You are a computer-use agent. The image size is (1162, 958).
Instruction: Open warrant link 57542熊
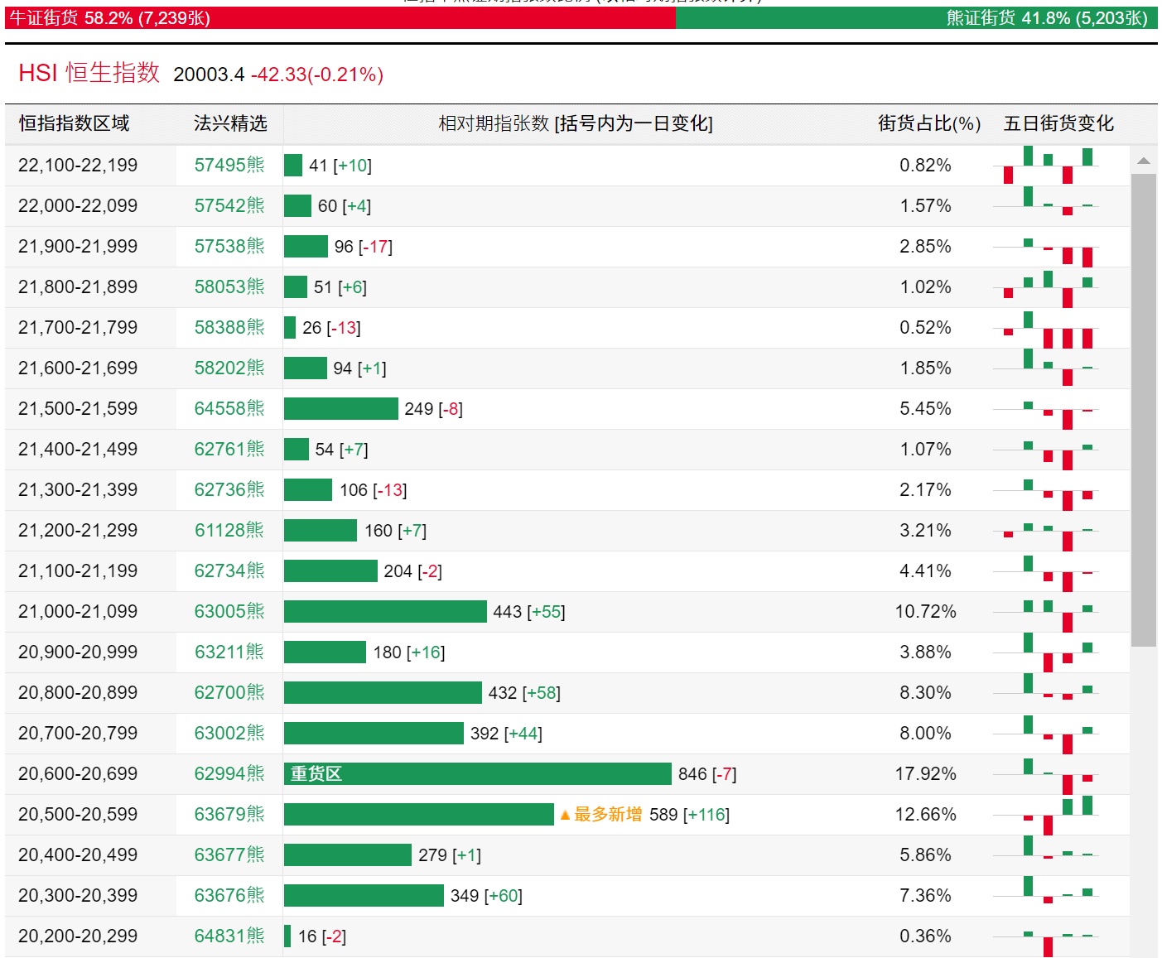(x=229, y=205)
